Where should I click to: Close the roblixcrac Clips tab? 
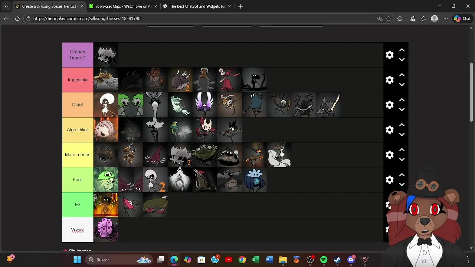pos(155,6)
